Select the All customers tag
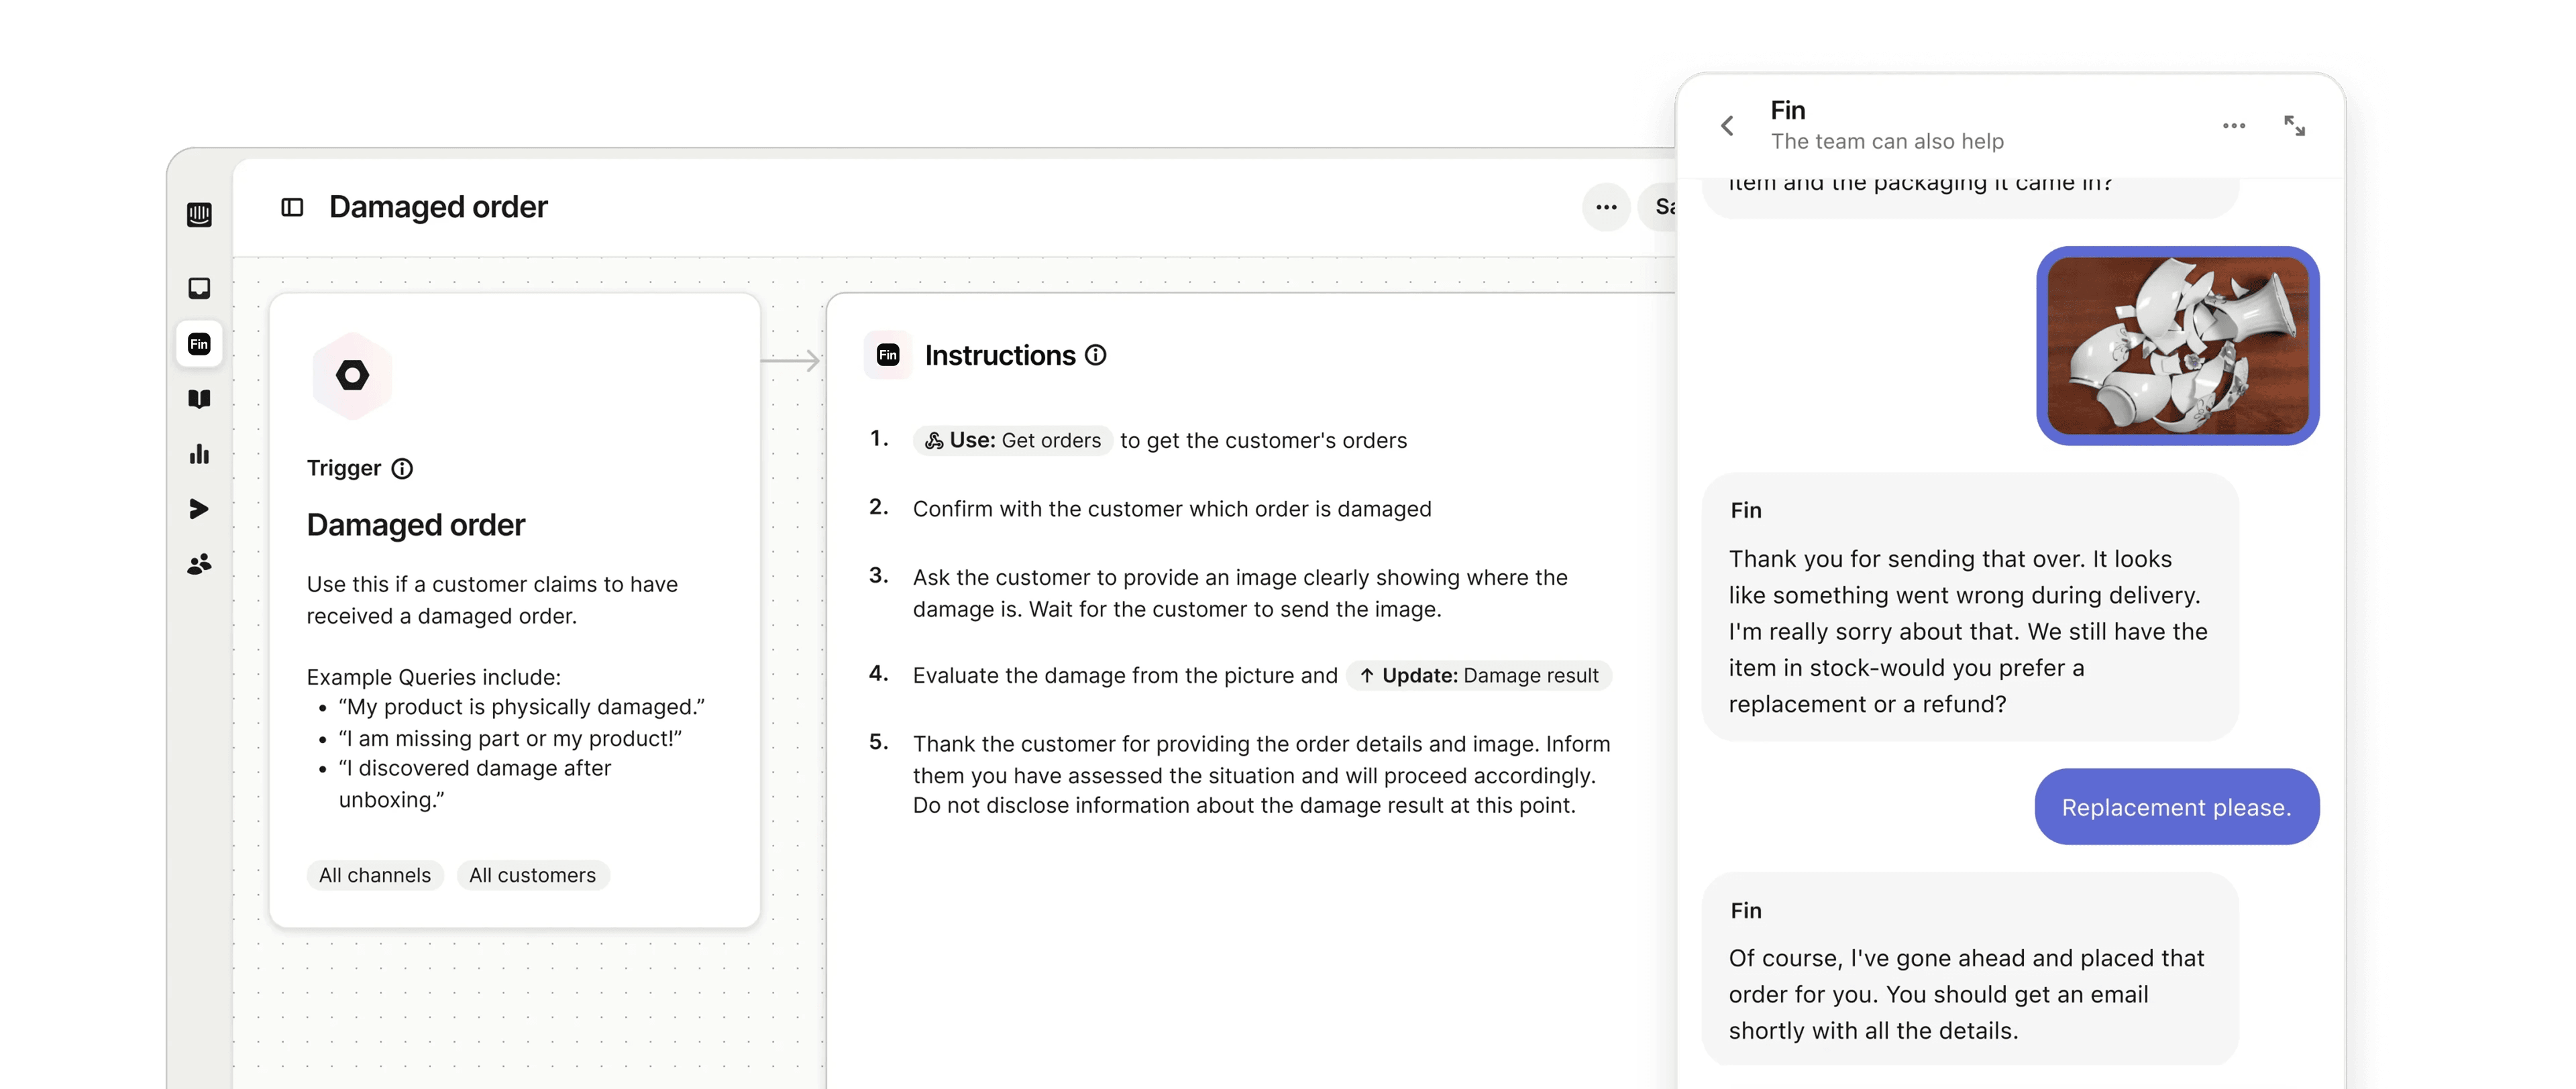The image size is (2576, 1089). pos(533,875)
